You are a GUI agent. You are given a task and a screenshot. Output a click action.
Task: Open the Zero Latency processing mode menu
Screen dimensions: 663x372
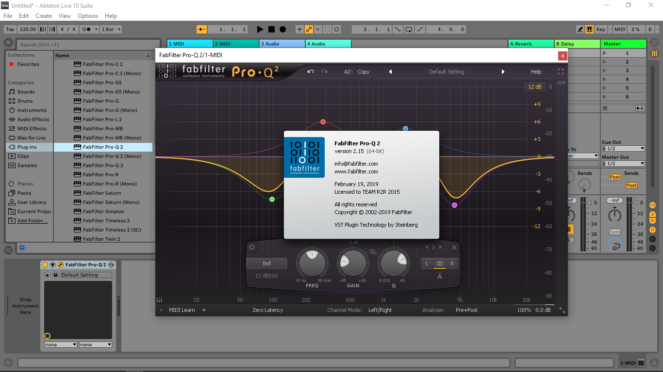pos(267,310)
